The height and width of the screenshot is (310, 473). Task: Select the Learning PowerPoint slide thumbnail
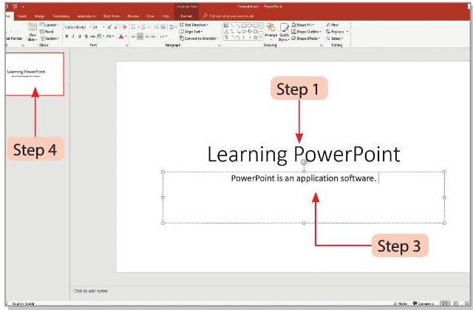[34, 74]
